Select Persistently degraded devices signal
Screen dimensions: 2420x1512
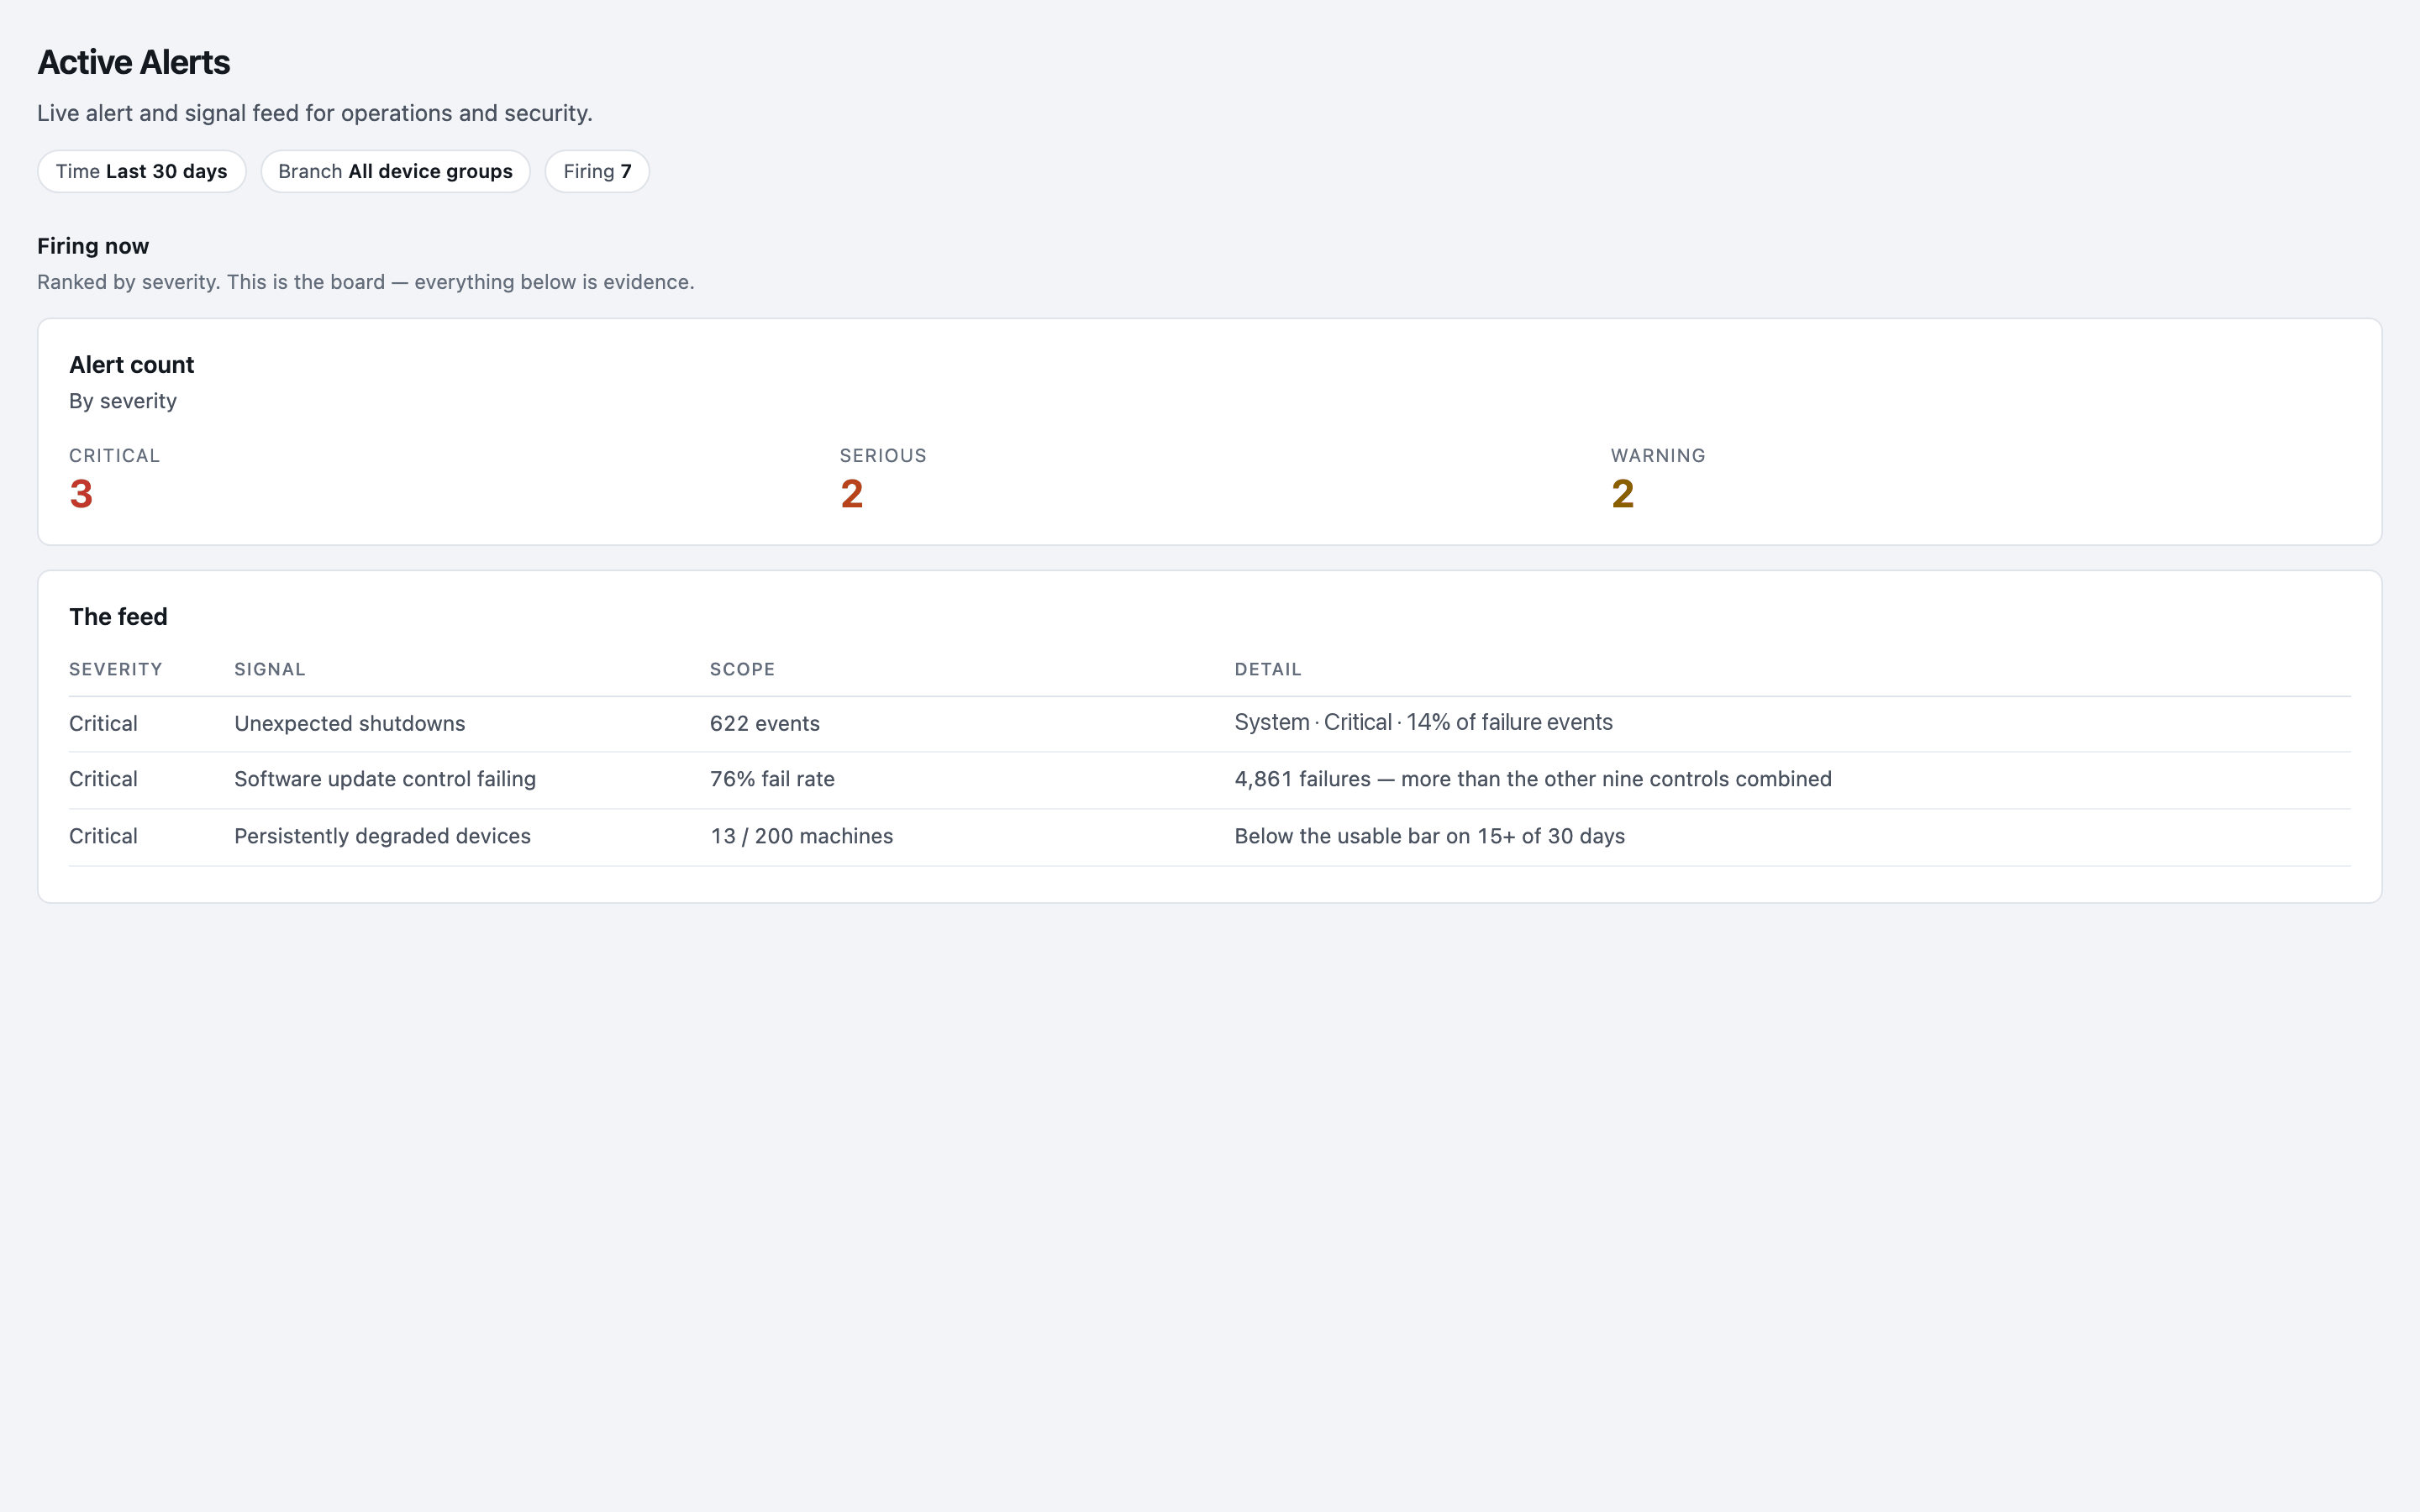coord(382,836)
